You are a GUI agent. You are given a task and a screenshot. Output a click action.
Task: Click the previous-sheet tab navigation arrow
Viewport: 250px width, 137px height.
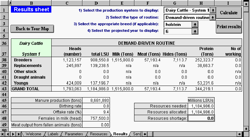[x=9, y=134]
